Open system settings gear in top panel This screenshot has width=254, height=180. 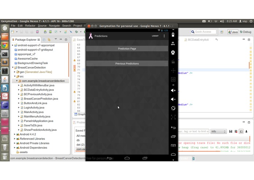click(x=251, y=21)
